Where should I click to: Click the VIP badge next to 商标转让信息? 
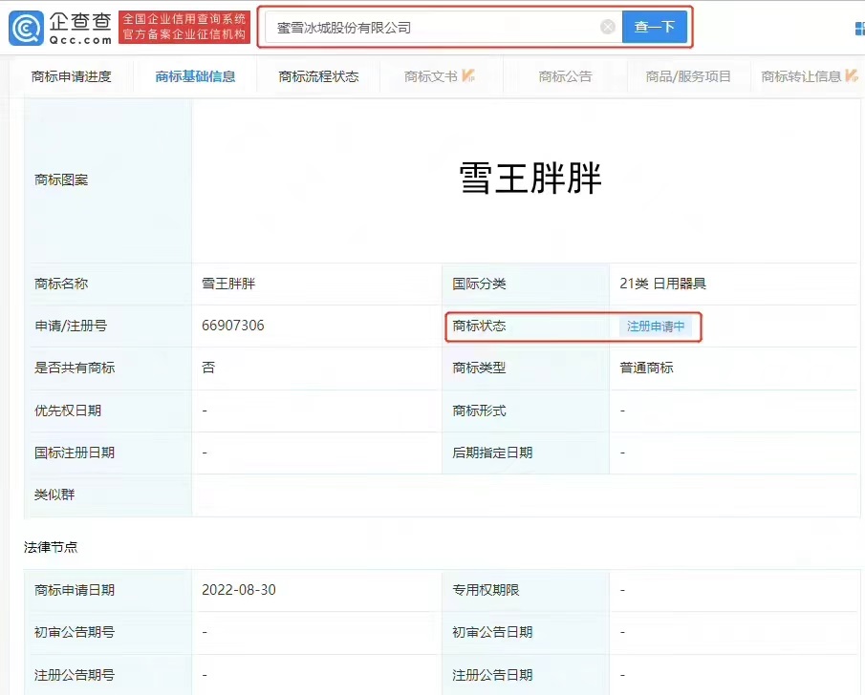[852, 75]
